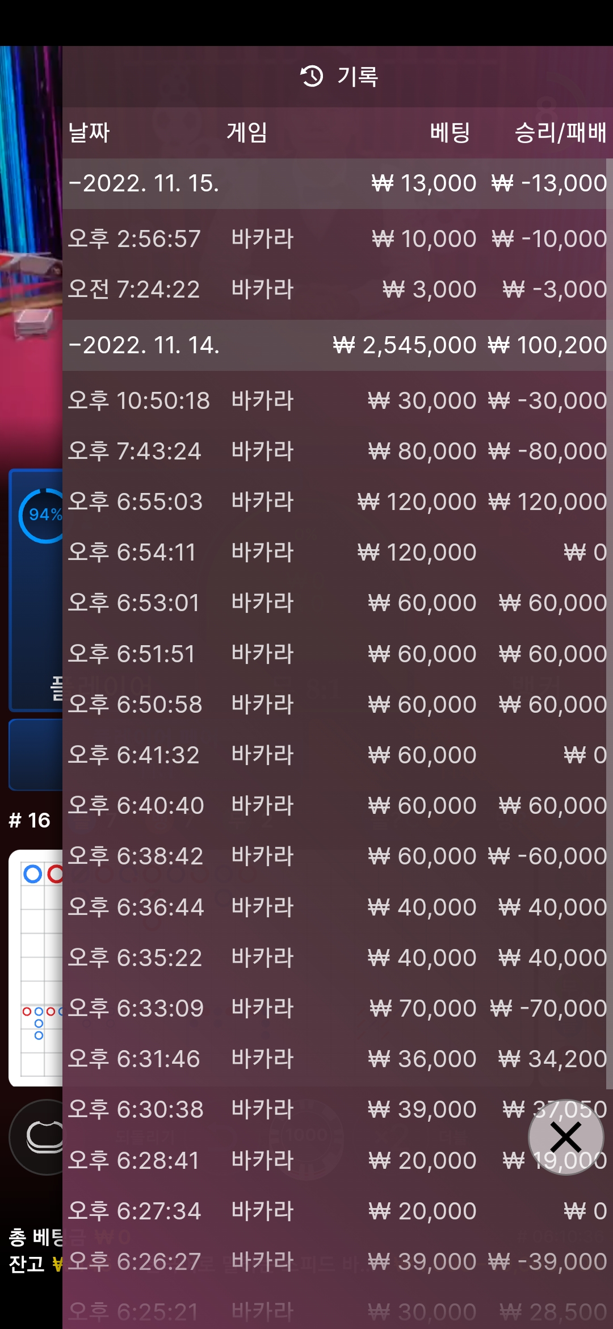Tap the blue circle roadmap marker

32,874
